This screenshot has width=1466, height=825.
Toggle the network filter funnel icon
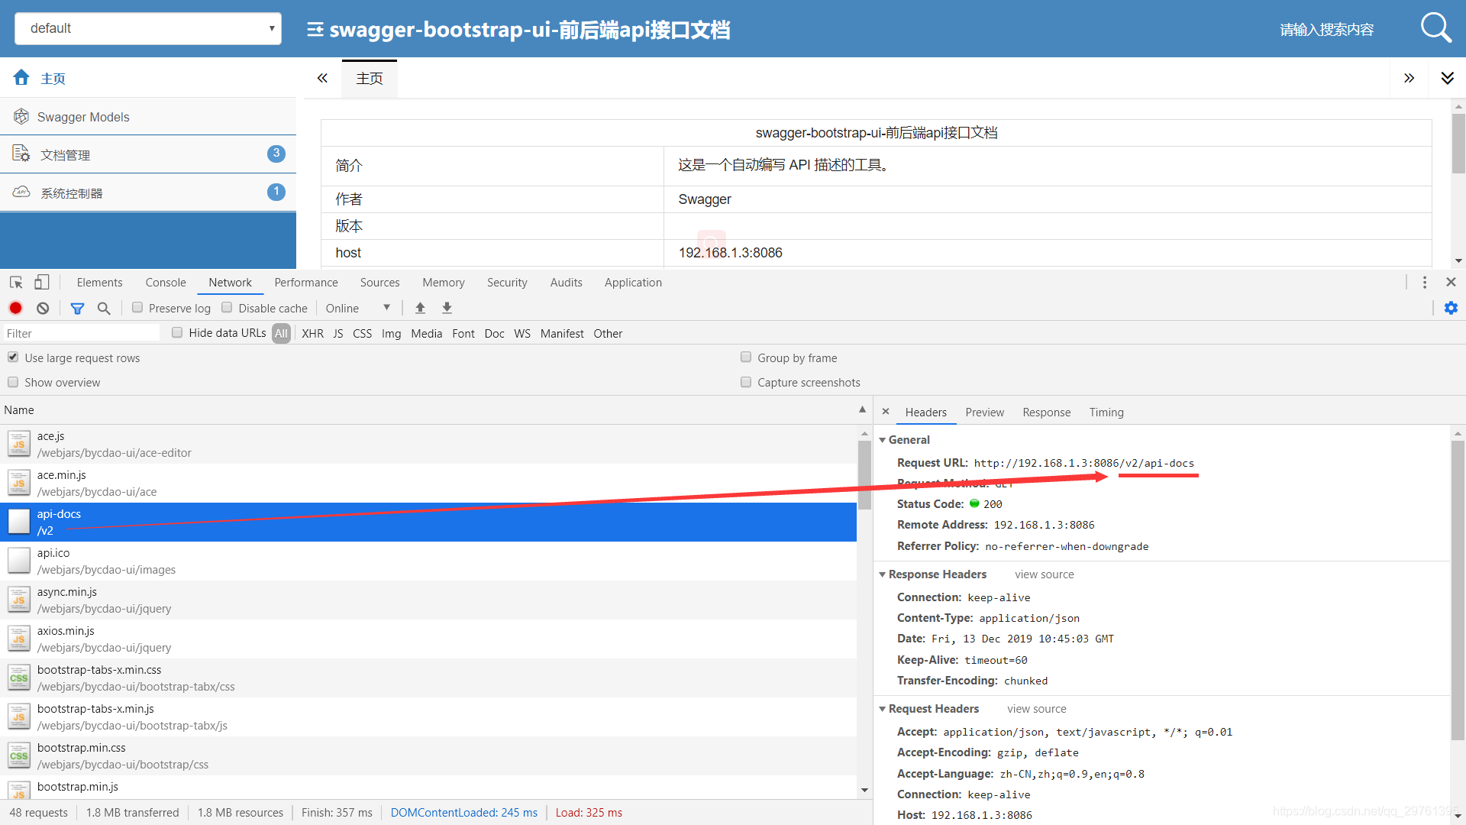[77, 308]
